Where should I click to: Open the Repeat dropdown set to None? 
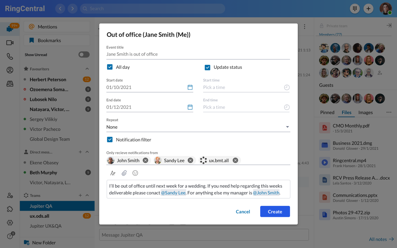click(x=287, y=127)
